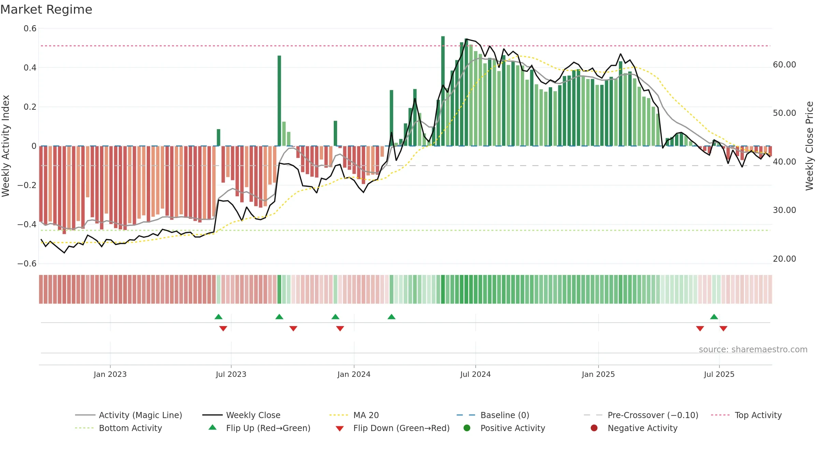Click the Market Regime chart title
819x460 pixels.
coord(46,10)
